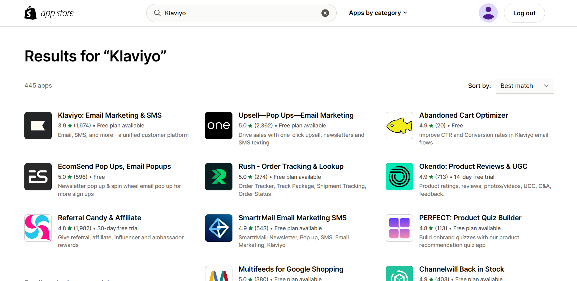This screenshot has height=281, width=577.
Task: Open EcomSend Pop Ups, Email Popups listing
Action: [114, 166]
